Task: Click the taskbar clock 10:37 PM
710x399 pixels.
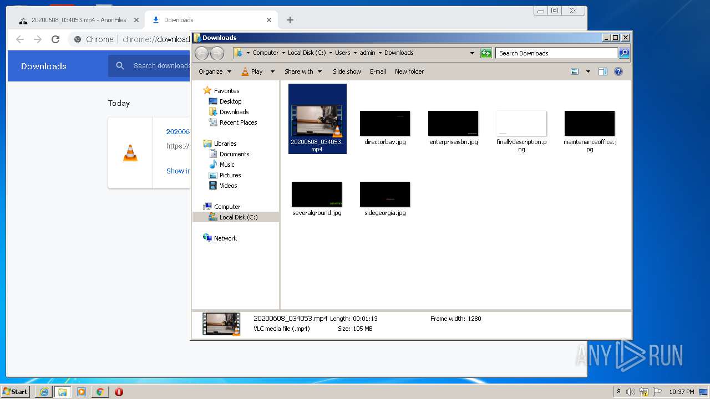Action: [681, 392]
